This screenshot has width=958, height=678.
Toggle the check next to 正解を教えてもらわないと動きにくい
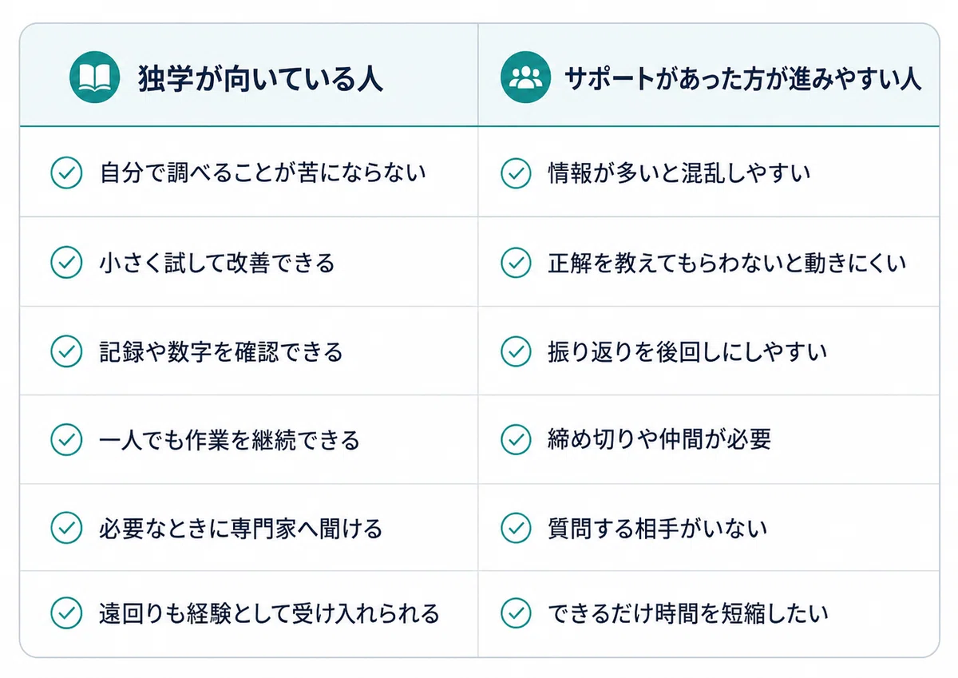[x=516, y=263]
